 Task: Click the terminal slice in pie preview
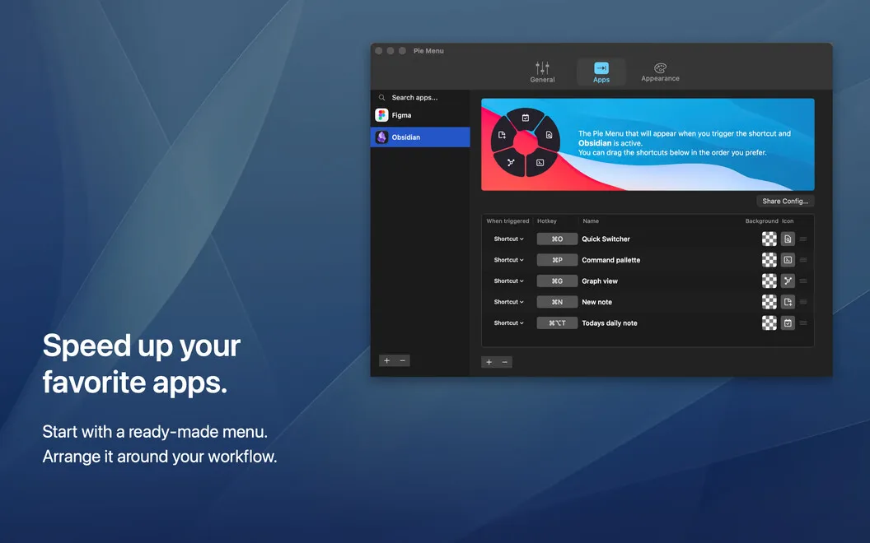tap(540, 162)
